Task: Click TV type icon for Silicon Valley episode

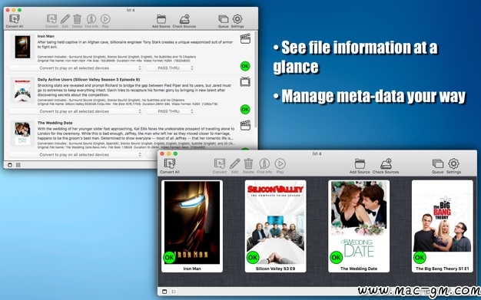Action: [245, 81]
